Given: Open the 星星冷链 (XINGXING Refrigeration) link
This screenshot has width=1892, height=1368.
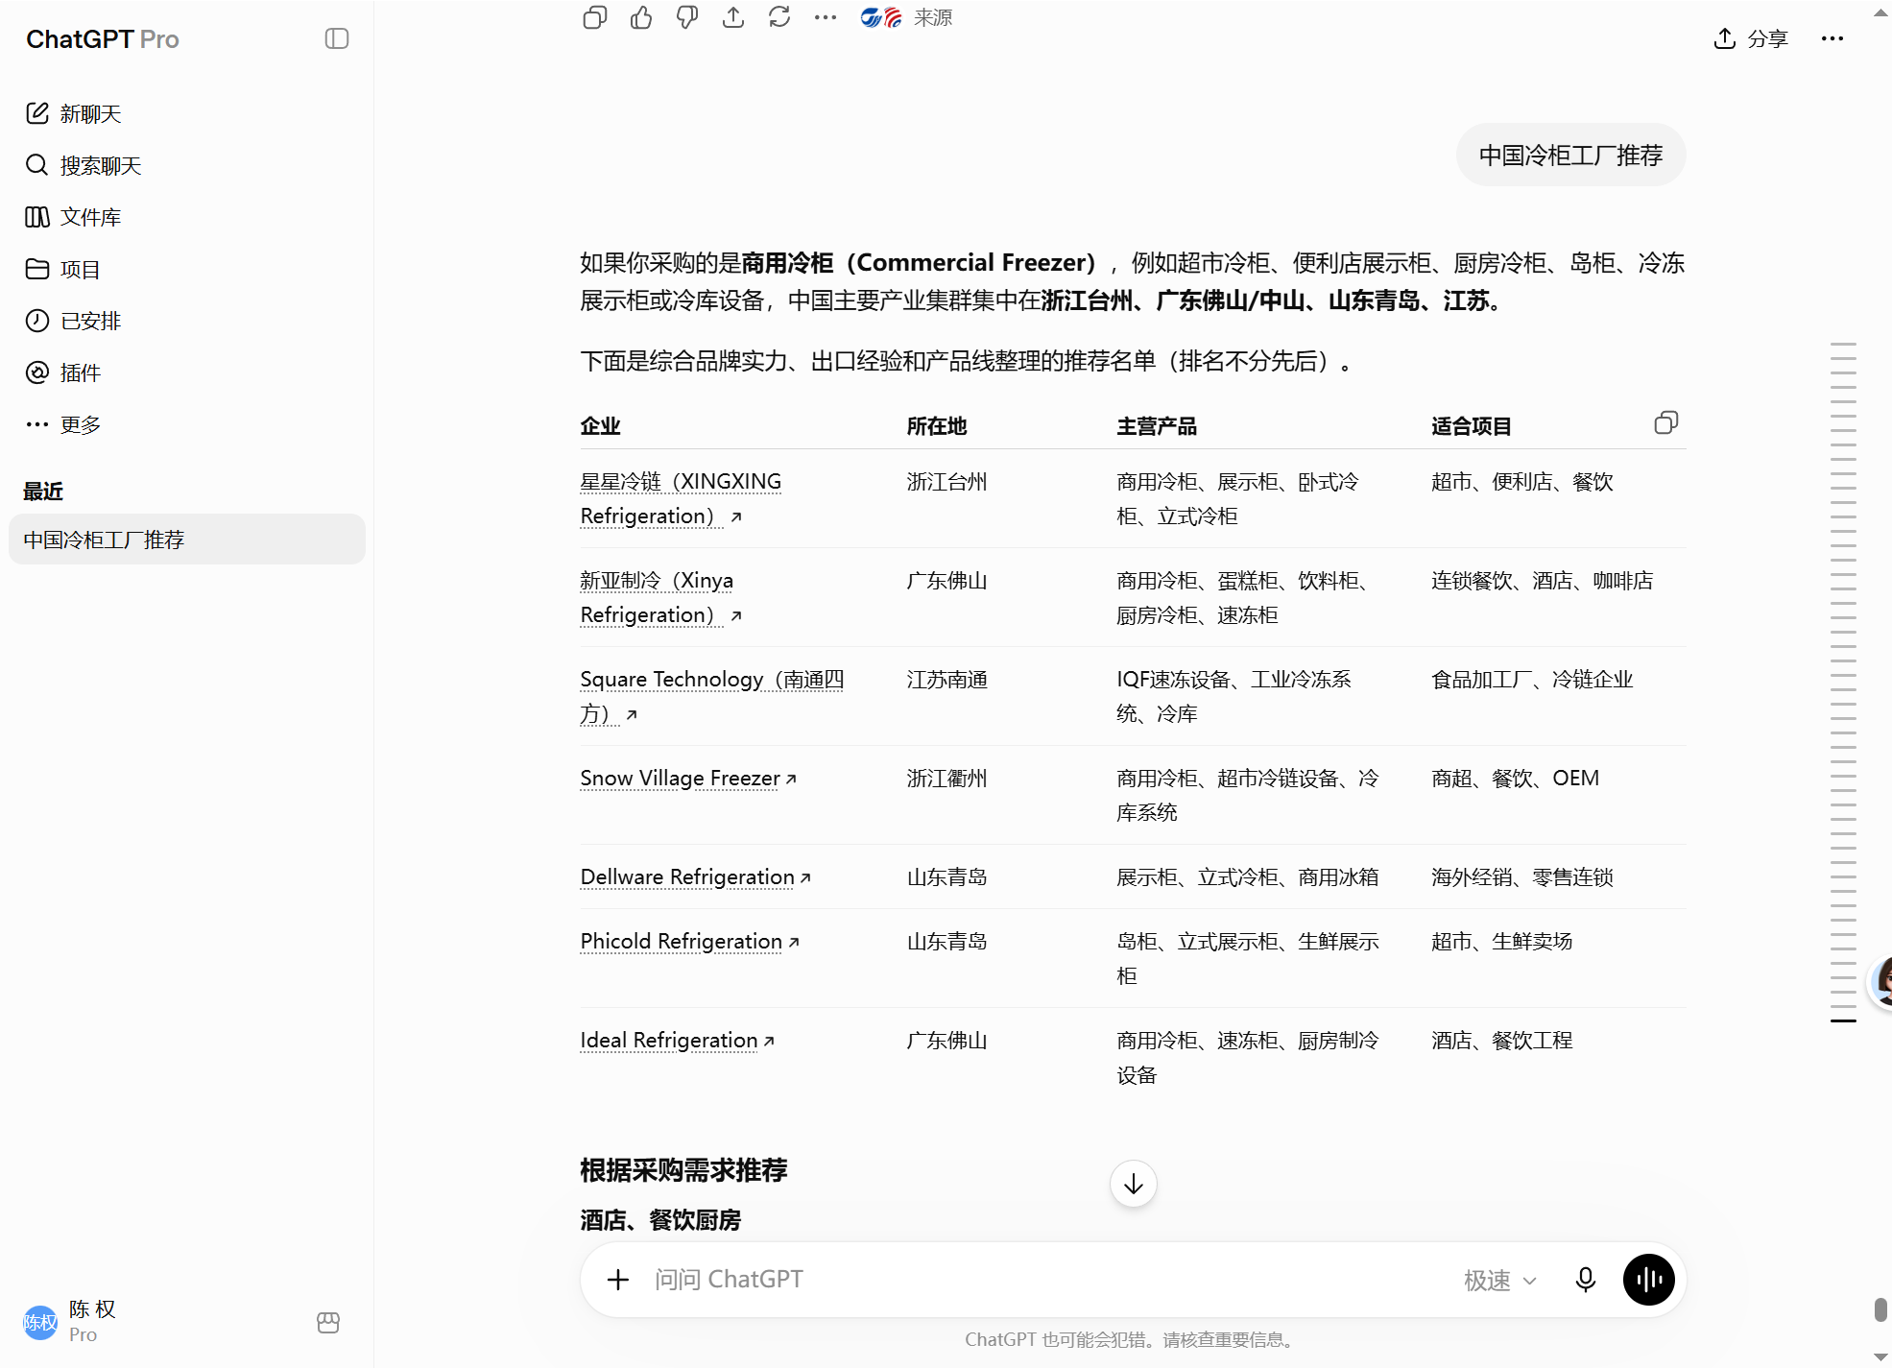Looking at the screenshot, I should (681, 498).
